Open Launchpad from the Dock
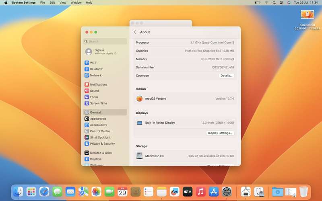 [x=31, y=192]
